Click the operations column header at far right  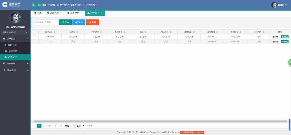[x=280, y=32]
